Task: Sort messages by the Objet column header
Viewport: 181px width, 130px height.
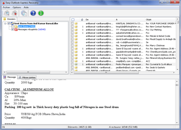Action: pyautogui.click(x=160, y=20)
